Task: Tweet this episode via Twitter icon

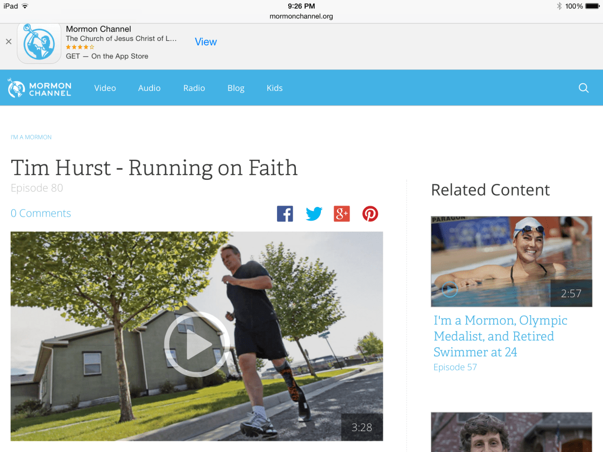Action: [x=314, y=213]
